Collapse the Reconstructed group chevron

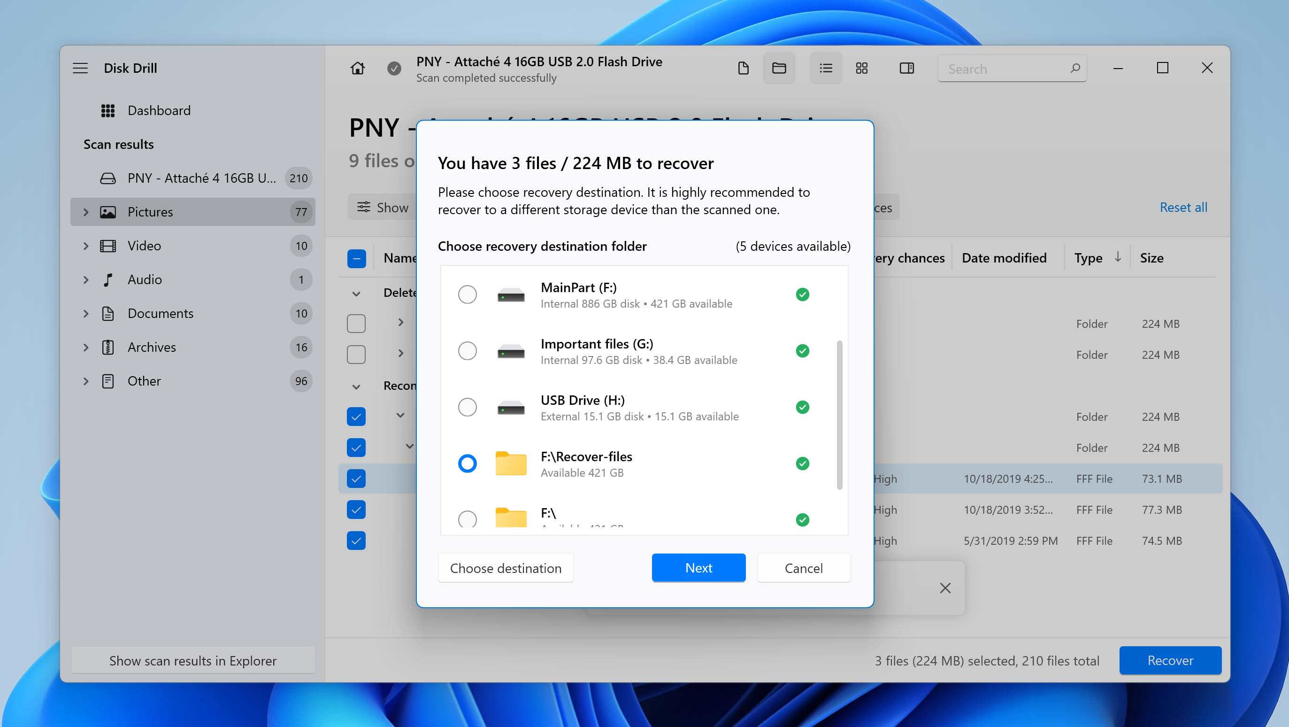coord(356,387)
